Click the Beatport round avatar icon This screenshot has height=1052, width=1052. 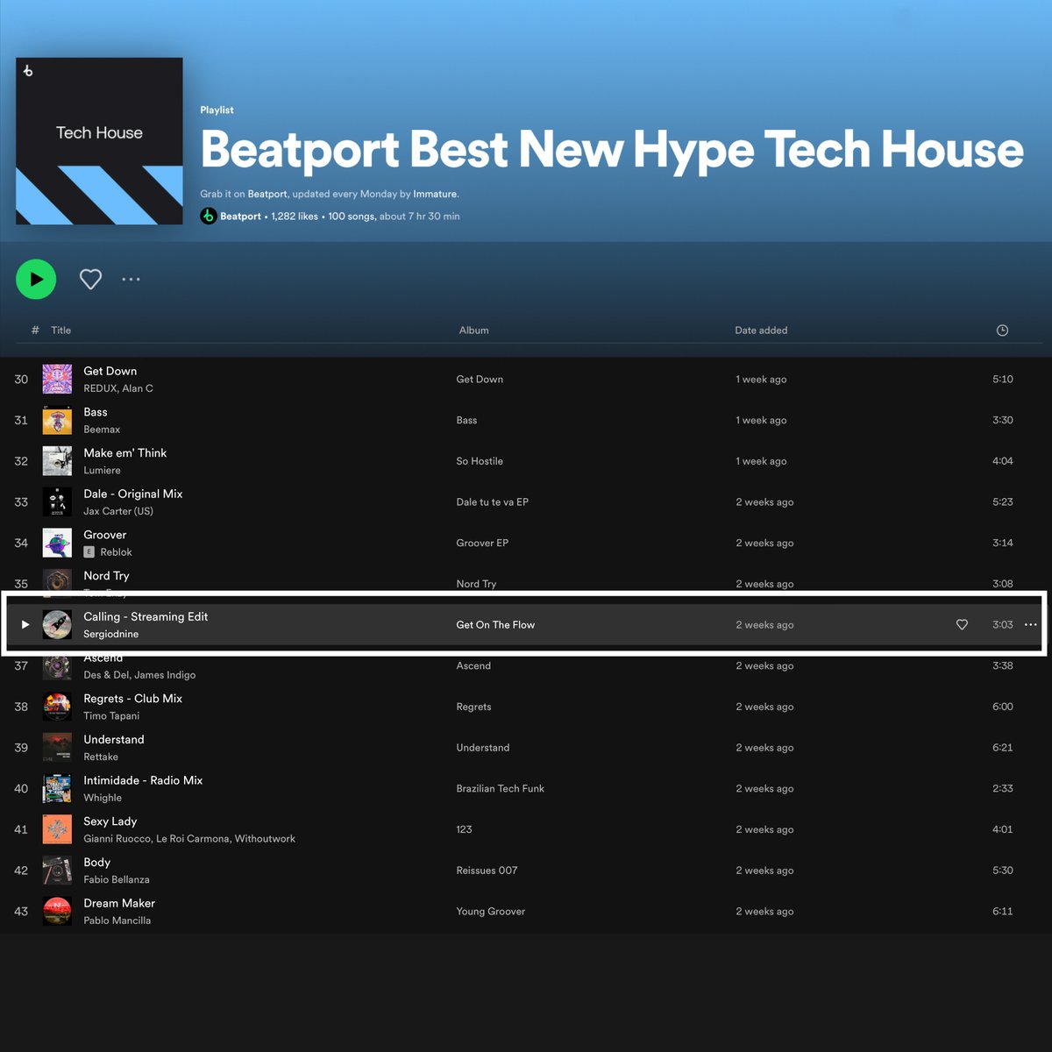pos(209,217)
